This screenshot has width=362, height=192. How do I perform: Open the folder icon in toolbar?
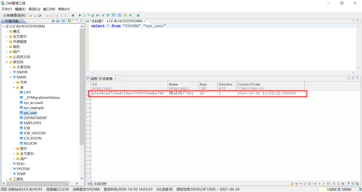click(x=31, y=15)
